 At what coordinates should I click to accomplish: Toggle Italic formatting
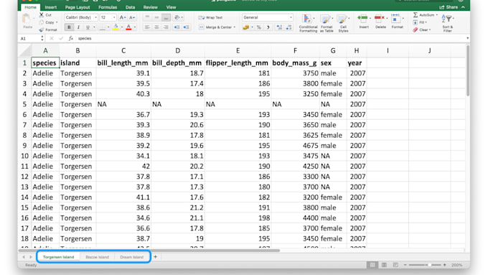(78, 27)
